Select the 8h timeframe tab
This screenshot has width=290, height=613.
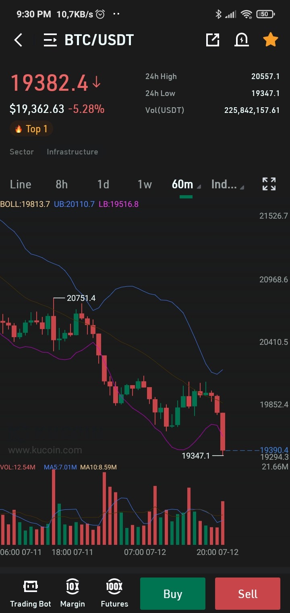pos(62,184)
